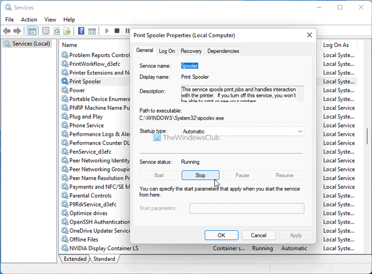Open the File menu

tap(10, 20)
